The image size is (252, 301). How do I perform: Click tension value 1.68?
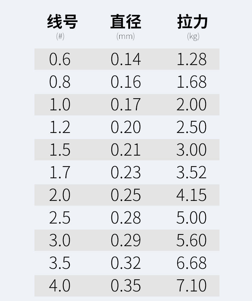(191, 82)
